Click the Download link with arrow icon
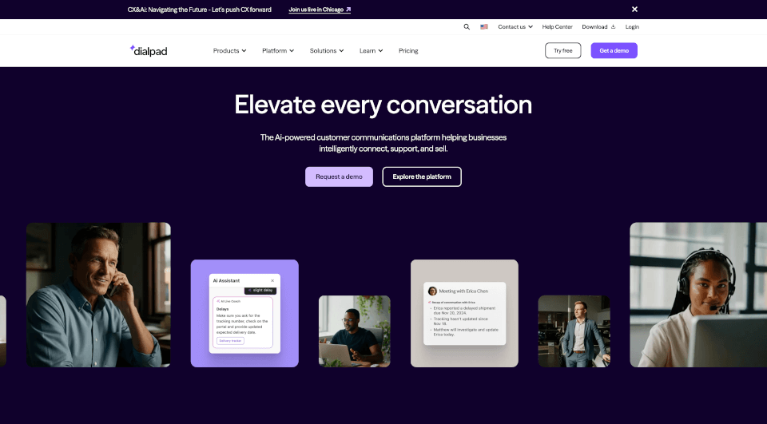The image size is (767, 424). point(598,27)
